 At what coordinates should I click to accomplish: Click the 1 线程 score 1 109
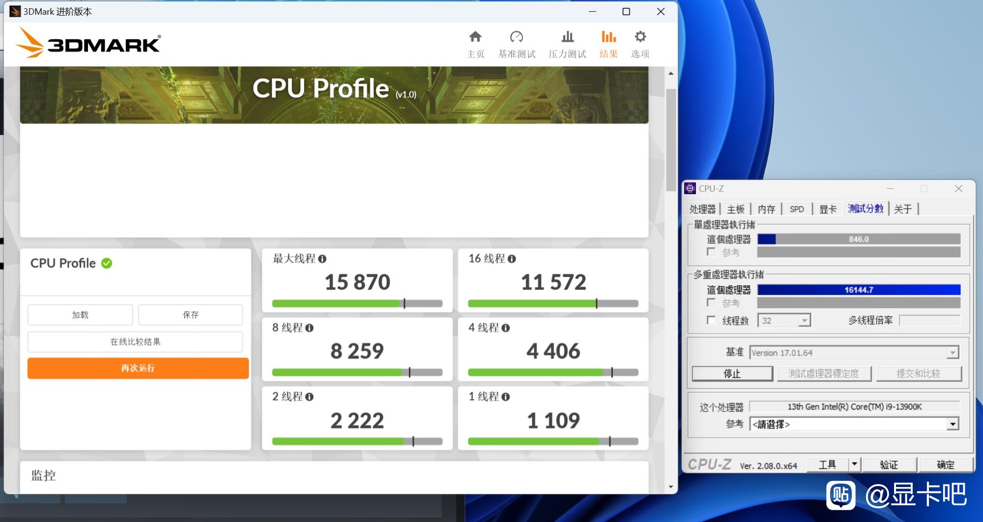tap(553, 421)
